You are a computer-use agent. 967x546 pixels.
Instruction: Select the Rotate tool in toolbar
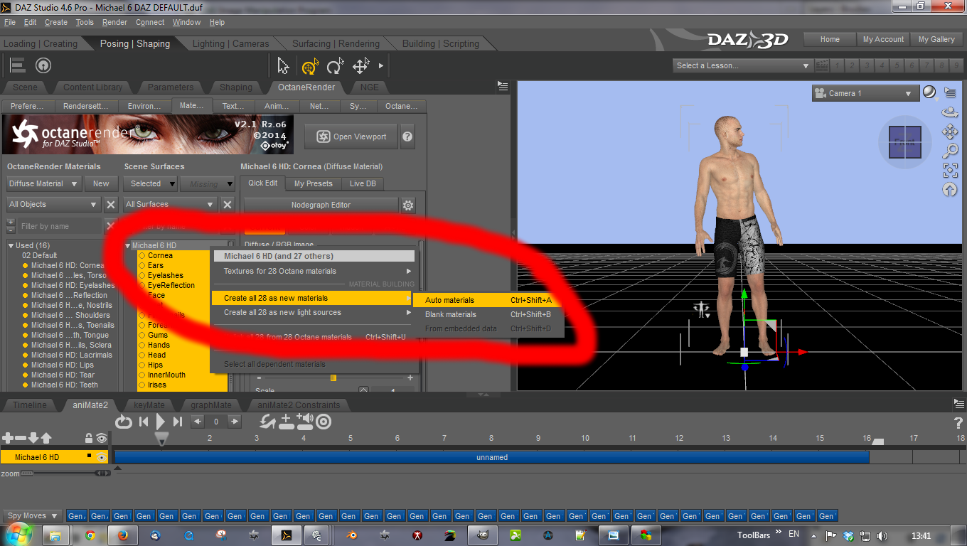coord(335,66)
